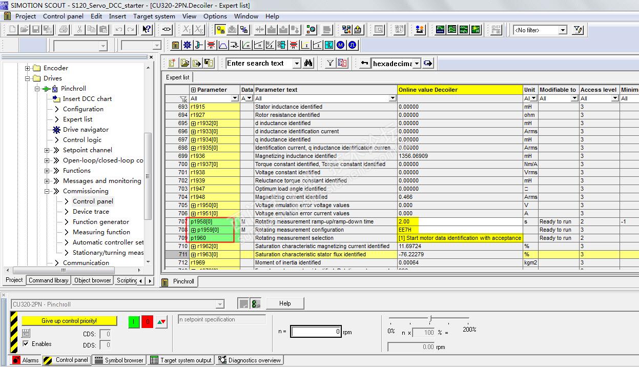Click the ramp-function generator trapezoid icon
The image size is (639, 367).
[223, 45]
